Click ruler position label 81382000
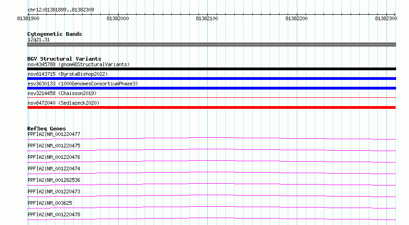This screenshot has height=225, width=409. point(118,18)
